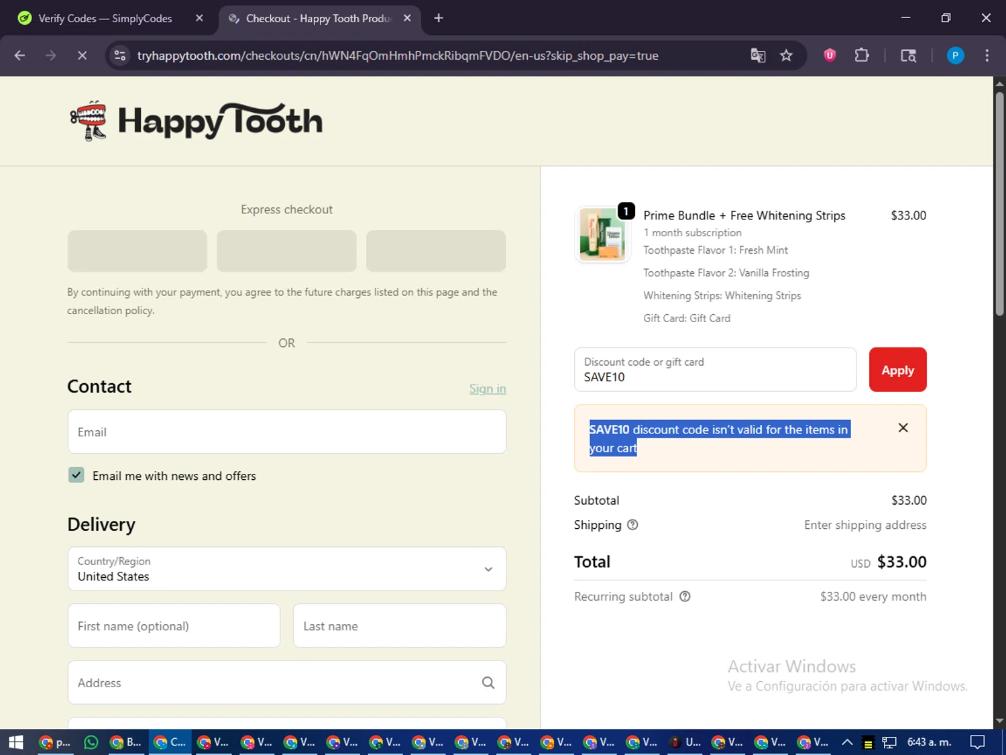This screenshot has height=755, width=1006.
Task: Click the Last name field
Action: click(x=400, y=625)
